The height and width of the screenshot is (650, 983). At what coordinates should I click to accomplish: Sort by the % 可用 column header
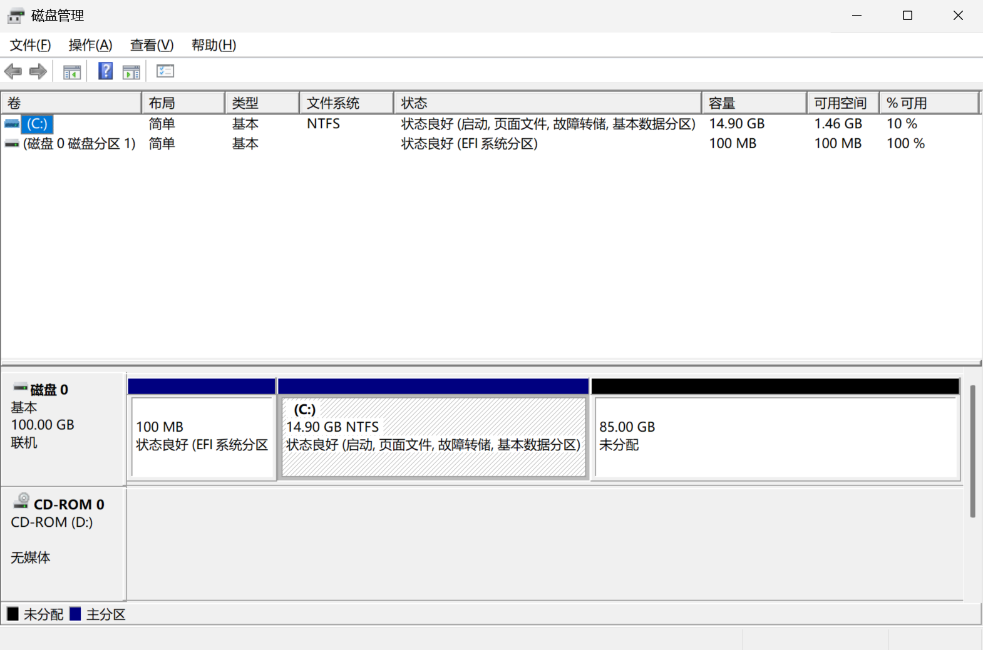(x=929, y=103)
